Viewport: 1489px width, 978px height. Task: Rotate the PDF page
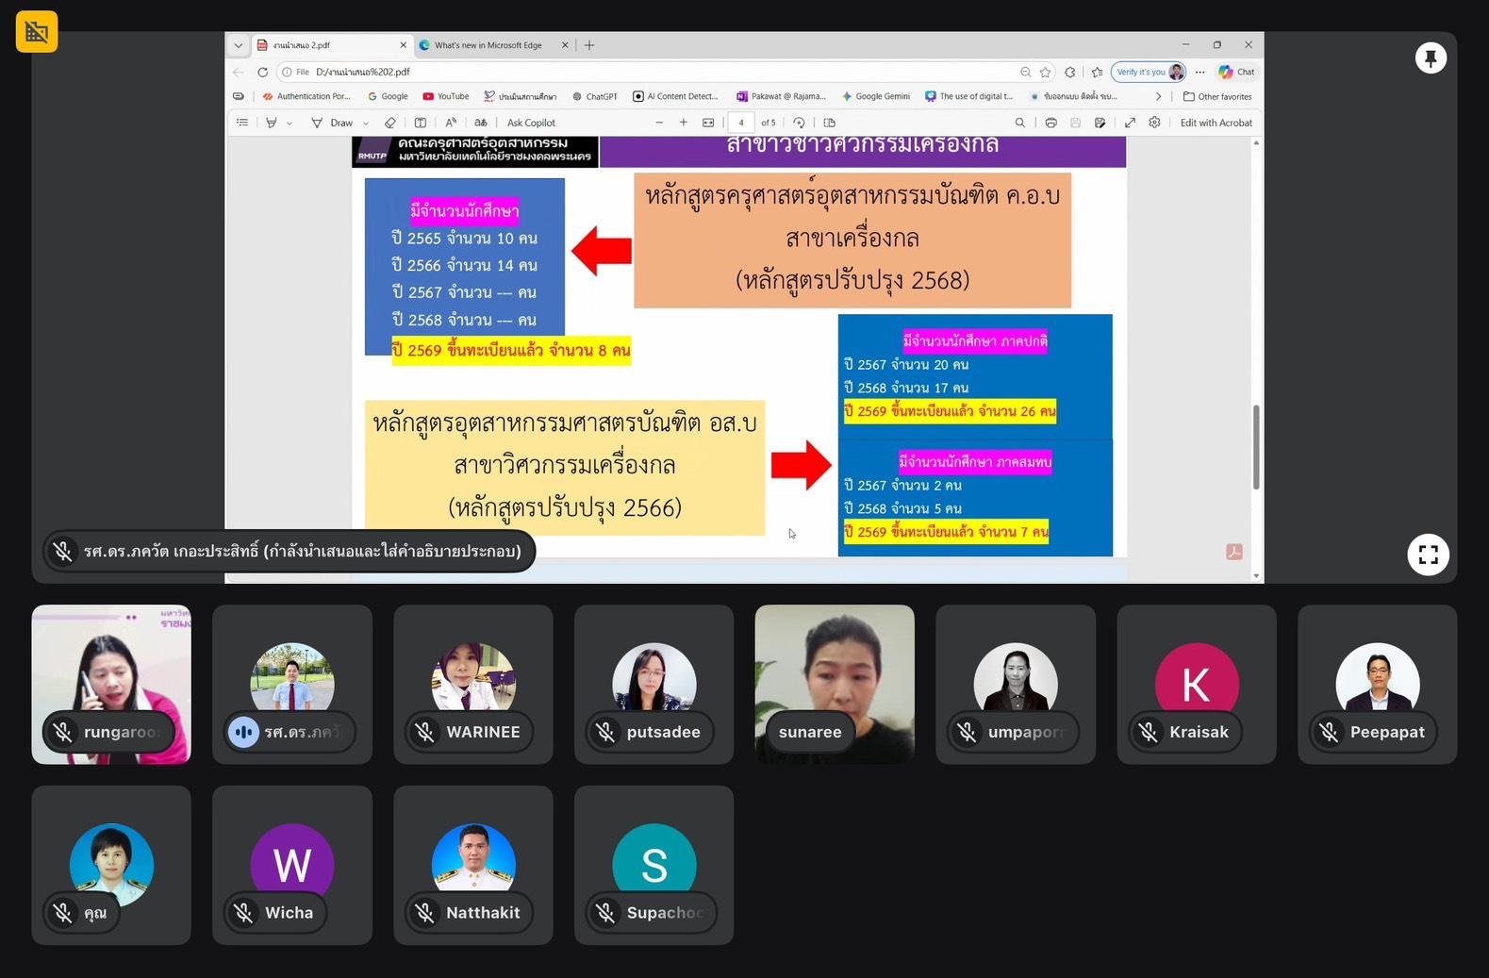(799, 123)
